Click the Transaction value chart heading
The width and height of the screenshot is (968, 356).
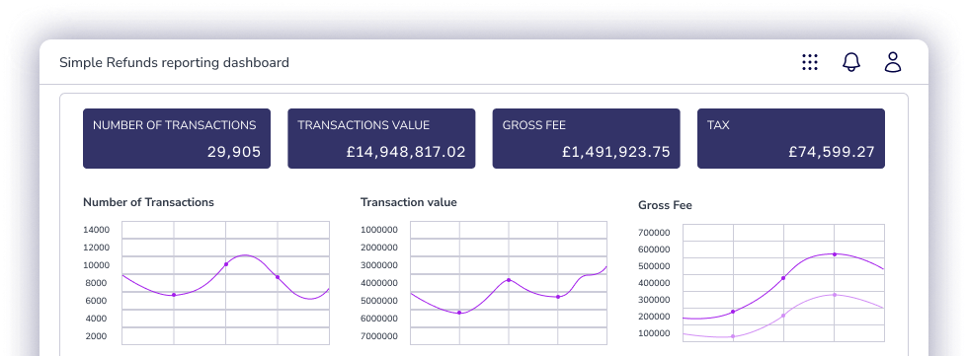coord(409,202)
